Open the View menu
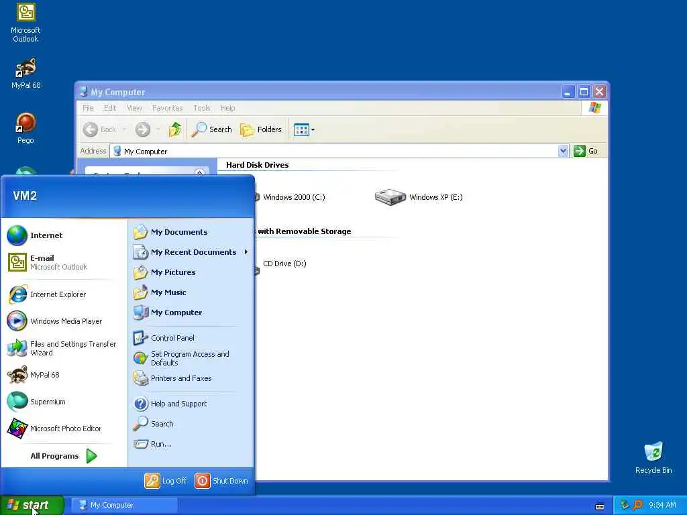687x515 pixels. pos(134,108)
